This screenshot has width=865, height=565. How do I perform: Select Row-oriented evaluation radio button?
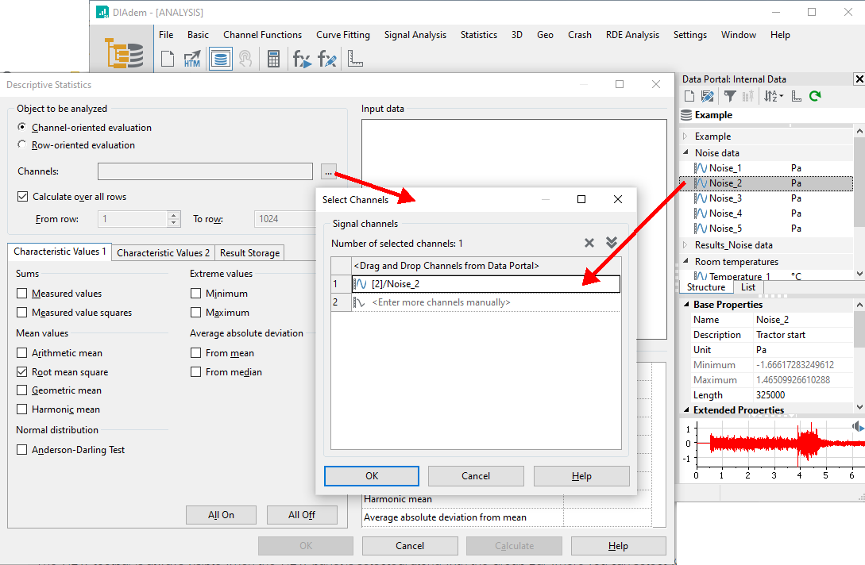coord(22,145)
